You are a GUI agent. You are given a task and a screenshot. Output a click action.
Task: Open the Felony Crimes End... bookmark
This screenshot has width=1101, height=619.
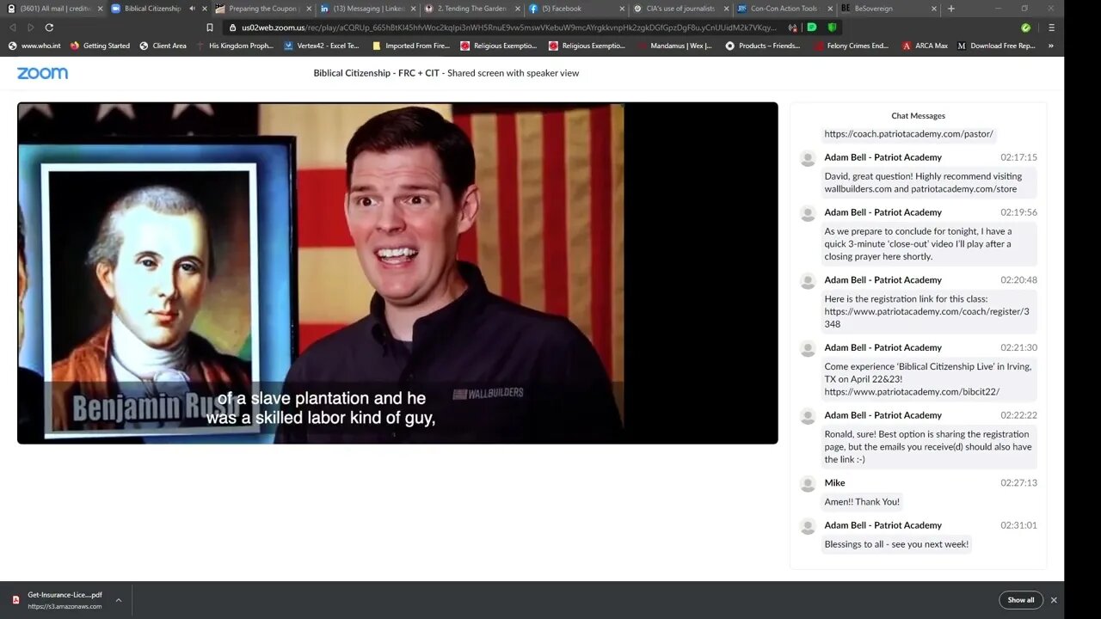pos(852,46)
